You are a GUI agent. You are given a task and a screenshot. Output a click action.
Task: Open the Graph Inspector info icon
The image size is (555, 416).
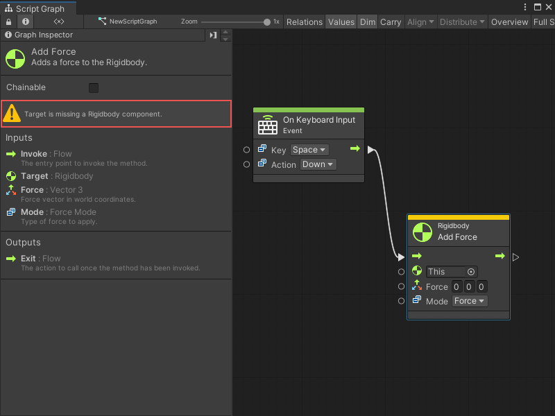[25, 21]
